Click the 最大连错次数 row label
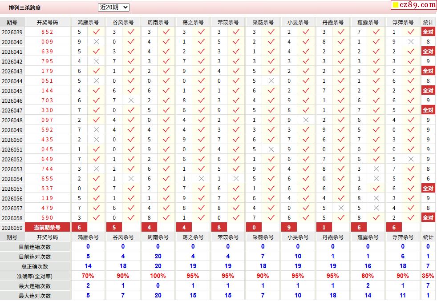 click(x=35, y=286)
